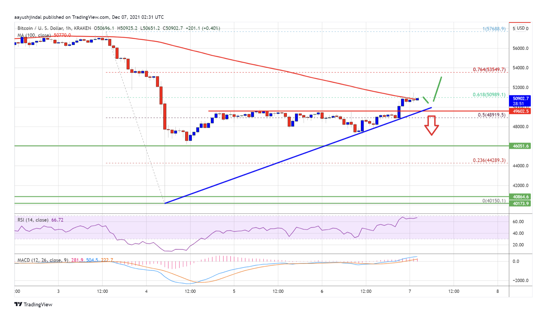Click the 44000.0 price axis value
550x325 pixels.
click(x=520, y=166)
